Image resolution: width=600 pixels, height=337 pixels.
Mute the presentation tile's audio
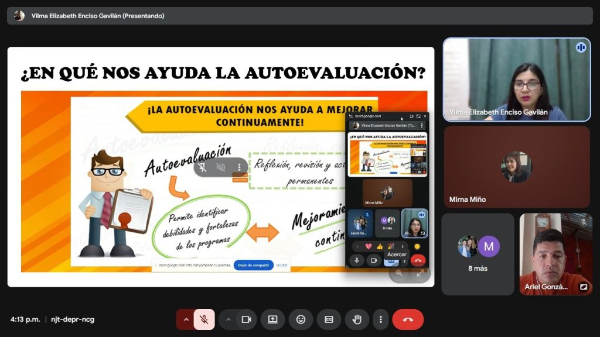[221, 167]
